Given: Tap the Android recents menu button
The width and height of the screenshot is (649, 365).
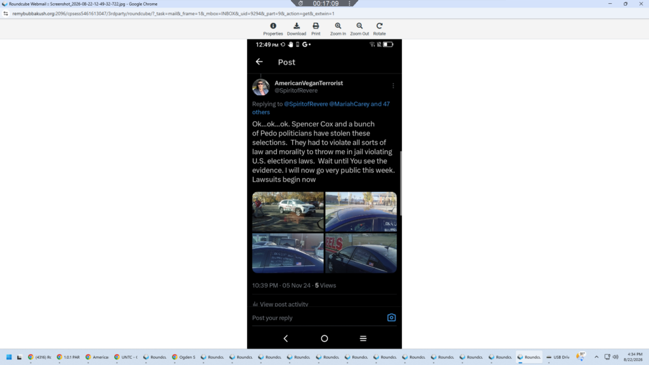Looking at the screenshot, I should tap(363, 338).
